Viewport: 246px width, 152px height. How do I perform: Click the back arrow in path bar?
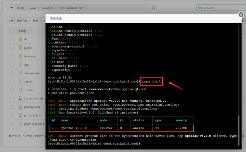coord(12,8)
